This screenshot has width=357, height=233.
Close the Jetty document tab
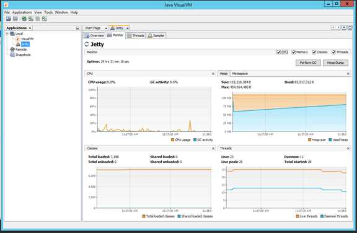pos(128,29)
